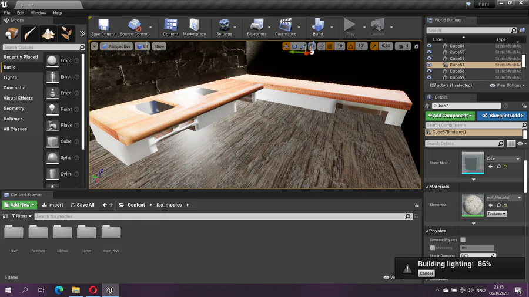Viewport: 529px width, 297px height.
Task: Select the Paint mode brush icon
Action: 30,33
